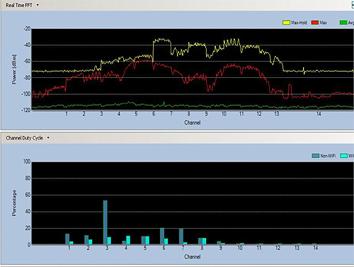Click the panel icon at top-right corner

tap(353, 5)
